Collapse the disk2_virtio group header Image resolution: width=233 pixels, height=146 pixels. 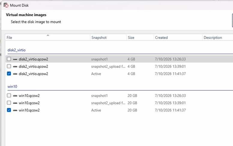point(17,50)
